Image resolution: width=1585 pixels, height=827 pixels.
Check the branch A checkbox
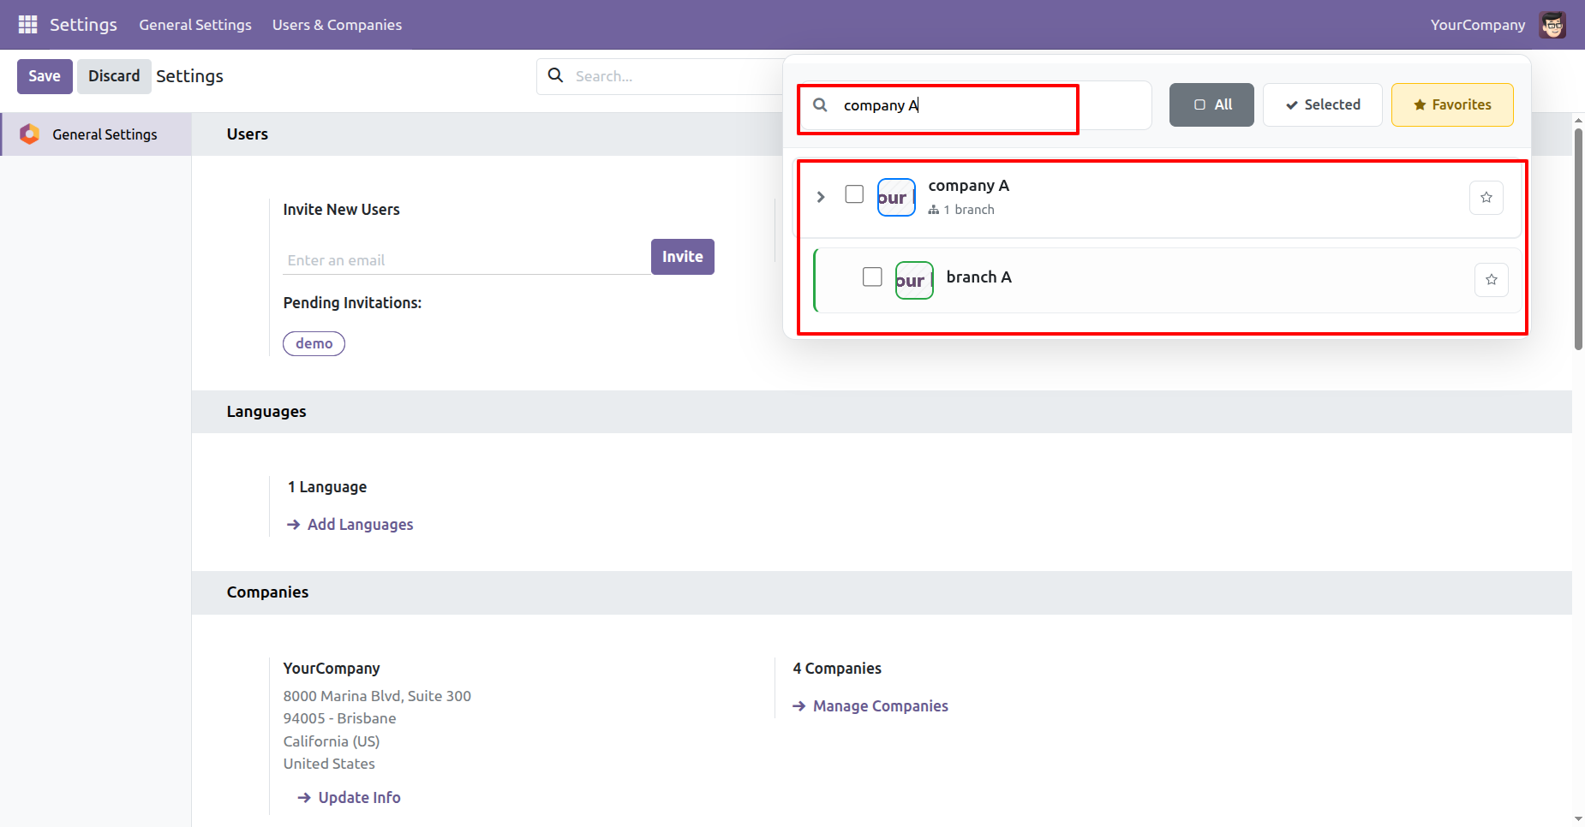pyautogui.click(x=872, y=277)
